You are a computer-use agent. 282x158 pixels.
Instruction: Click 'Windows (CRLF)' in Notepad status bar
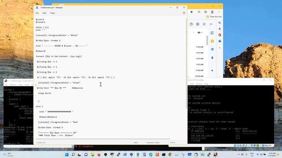[x=153, y=143]
